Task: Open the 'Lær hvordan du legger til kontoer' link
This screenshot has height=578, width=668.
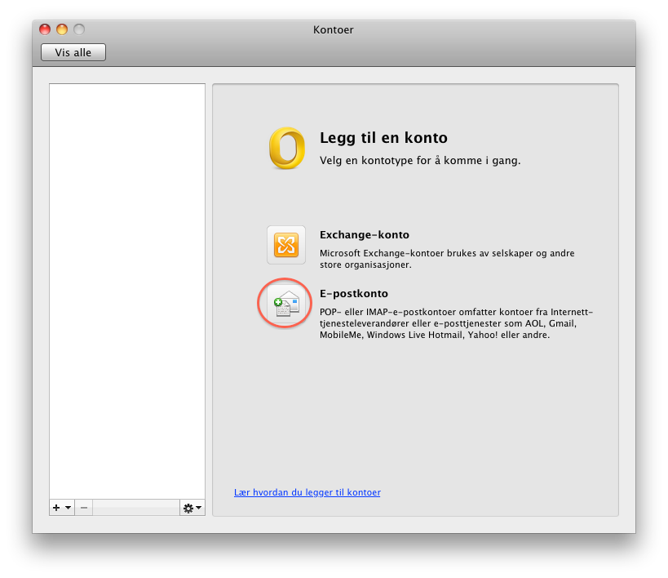Action: click(x=307, y=492)
